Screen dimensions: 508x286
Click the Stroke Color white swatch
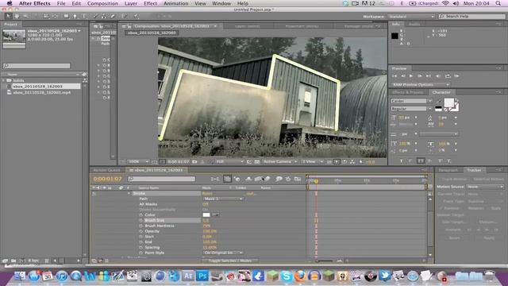point(206,214)
